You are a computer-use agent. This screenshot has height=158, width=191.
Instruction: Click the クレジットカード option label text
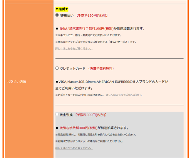point(72,68)
